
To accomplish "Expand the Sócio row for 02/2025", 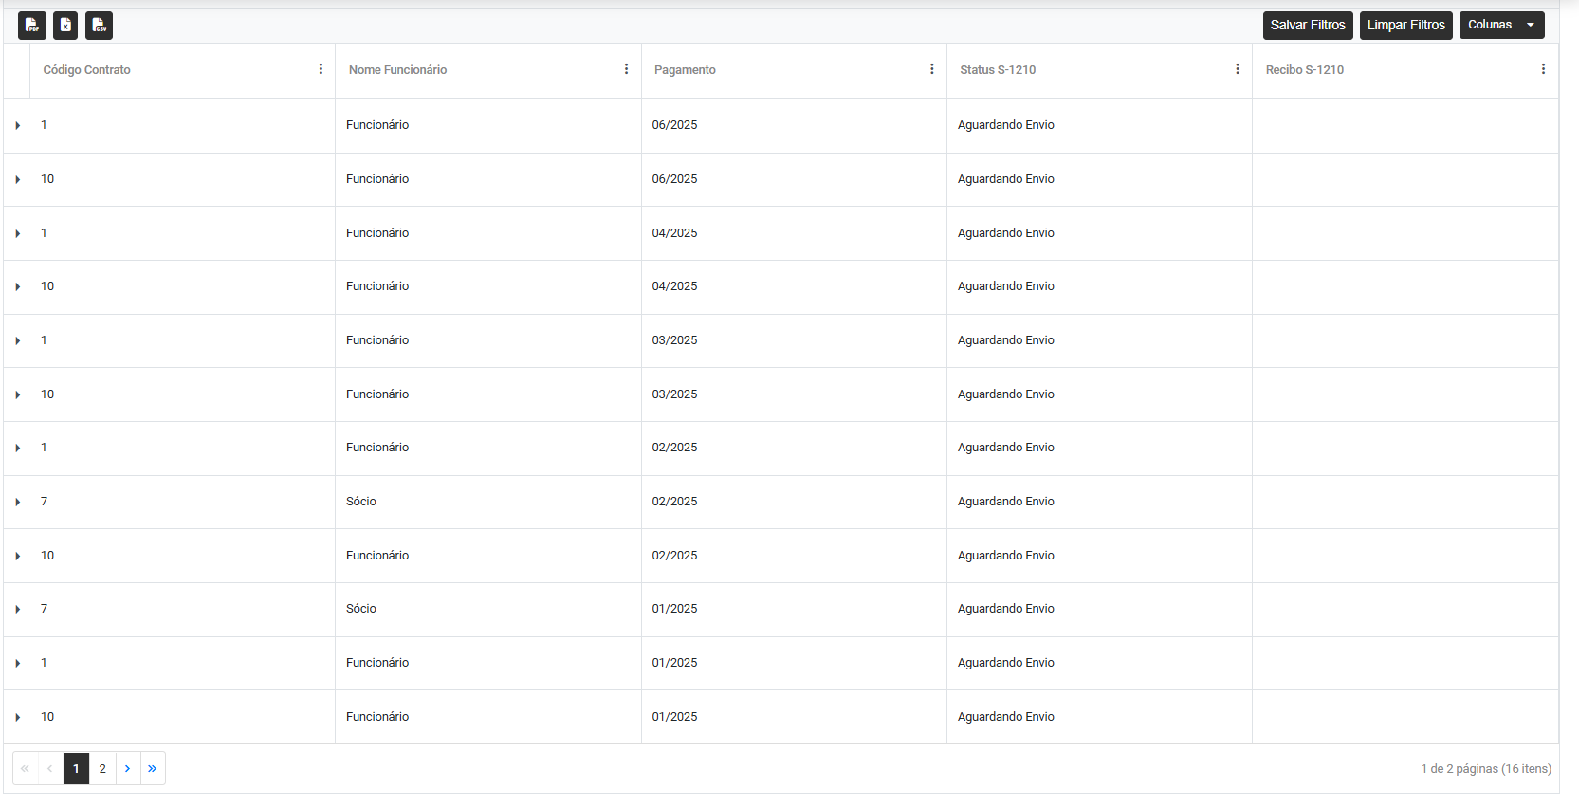I will (x=18, y=502).
